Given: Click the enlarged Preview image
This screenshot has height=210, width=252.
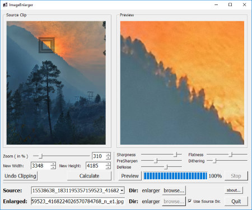Looking at the screenshot, I should [182, 83].
